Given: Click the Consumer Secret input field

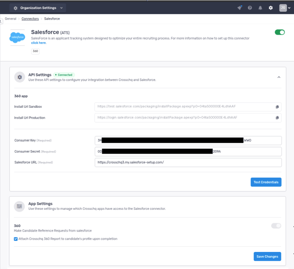Looking at the screenshot, I should pos(188,152).
